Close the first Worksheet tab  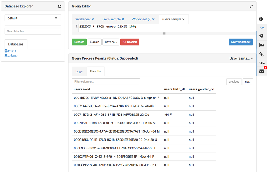(93, 19)
